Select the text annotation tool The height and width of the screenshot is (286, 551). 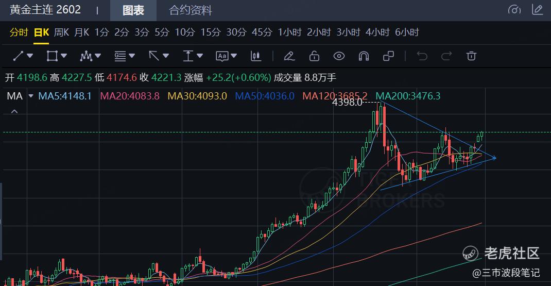point(222,56)
